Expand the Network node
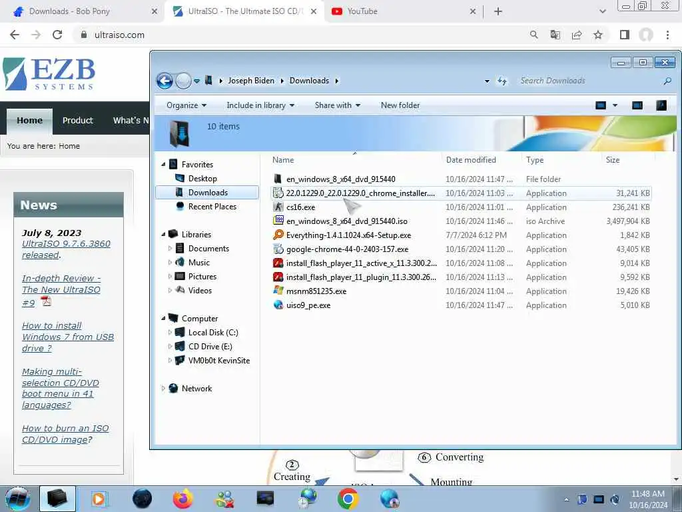682x512 pixels. point(164,389)
